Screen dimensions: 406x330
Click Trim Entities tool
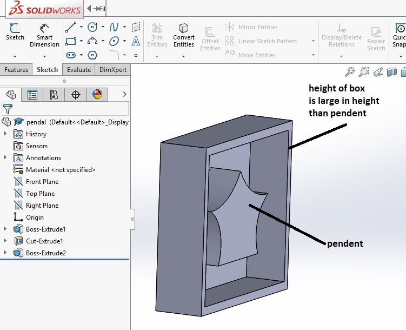[157, 35]
